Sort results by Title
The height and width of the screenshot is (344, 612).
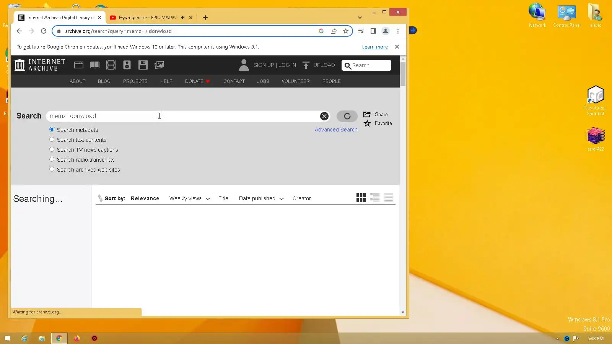pyautogui.click(x=223, y=199)
